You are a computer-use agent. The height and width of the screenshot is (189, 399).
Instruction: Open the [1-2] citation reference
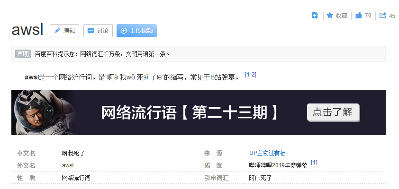(250, 75)
